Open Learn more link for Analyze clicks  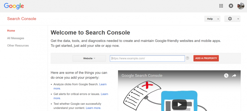103,84
